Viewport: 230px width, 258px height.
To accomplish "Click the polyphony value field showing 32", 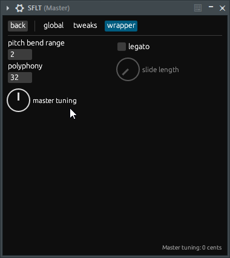I will (x=20, y=78).
